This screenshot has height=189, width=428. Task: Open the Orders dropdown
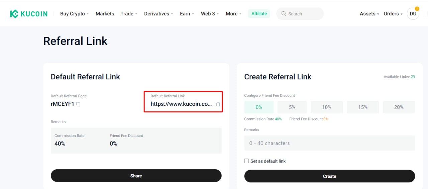[393, 14]
